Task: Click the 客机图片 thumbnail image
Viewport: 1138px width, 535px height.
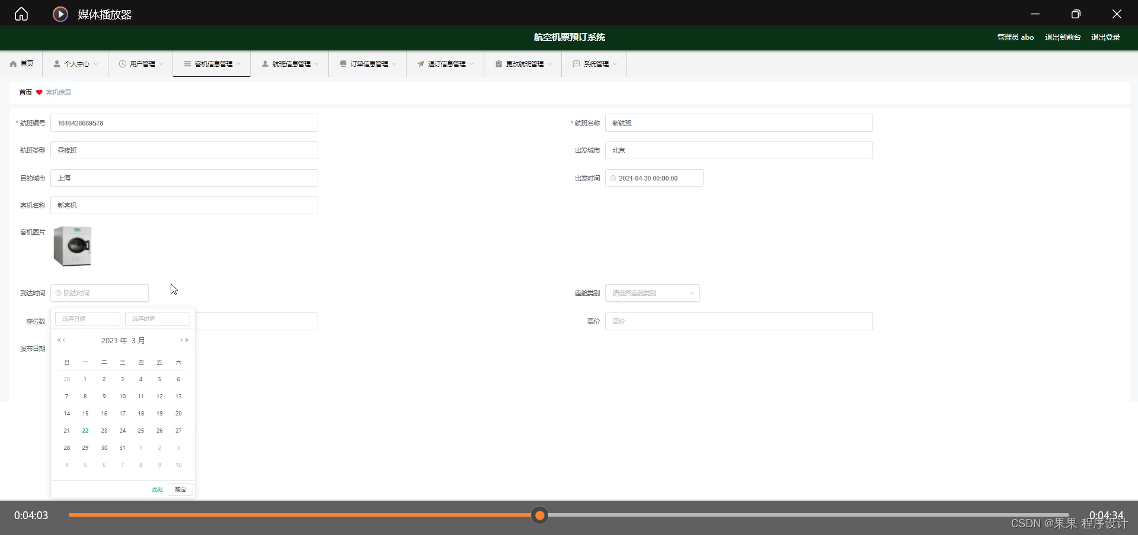Action: 73,246
